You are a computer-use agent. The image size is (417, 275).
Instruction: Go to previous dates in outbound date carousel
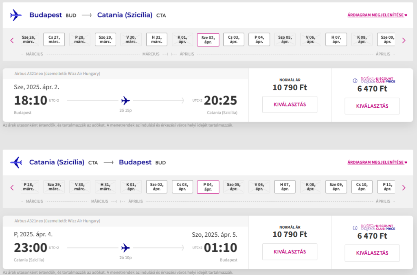12,40
